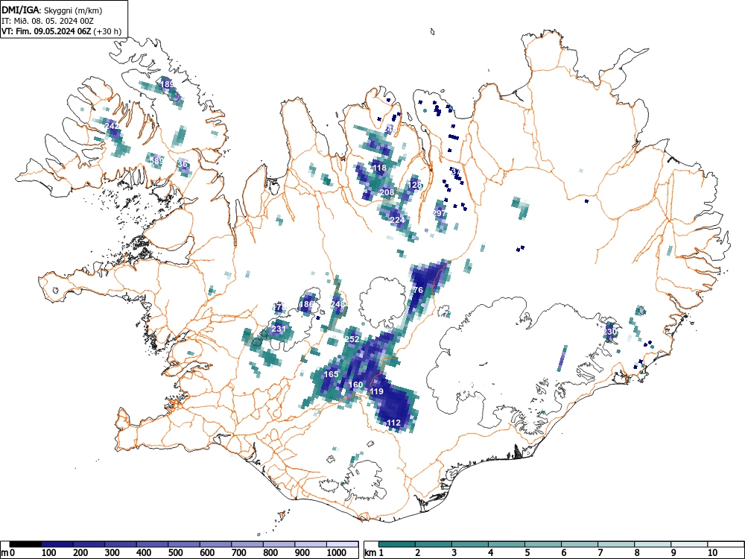
Task: Click the 224 visibility value label
Action: click(x=397, y=220)
